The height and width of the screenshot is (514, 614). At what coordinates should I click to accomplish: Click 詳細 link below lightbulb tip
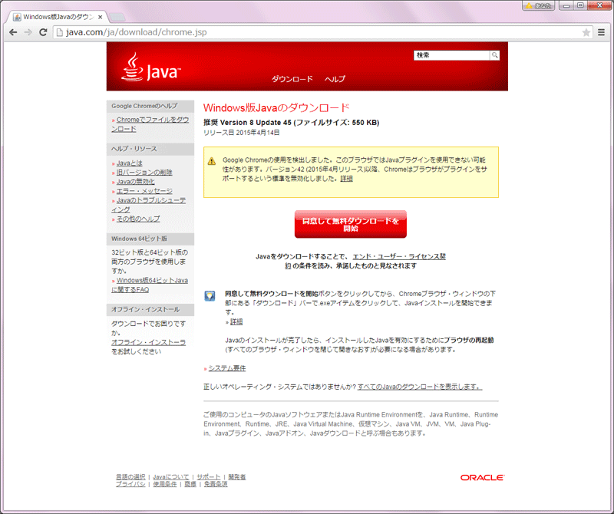coord(236,321)
